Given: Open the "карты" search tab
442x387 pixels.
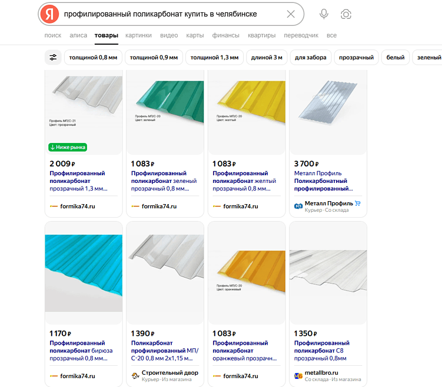Looking at the screenshot, I should (x=195, y=35).
